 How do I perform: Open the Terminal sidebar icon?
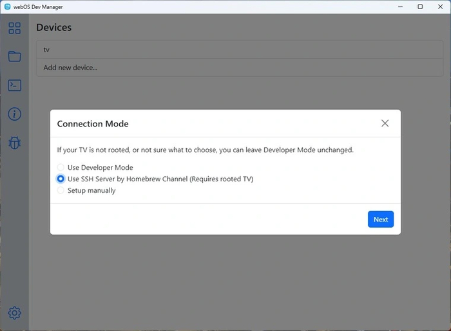[x=14, y=85]
